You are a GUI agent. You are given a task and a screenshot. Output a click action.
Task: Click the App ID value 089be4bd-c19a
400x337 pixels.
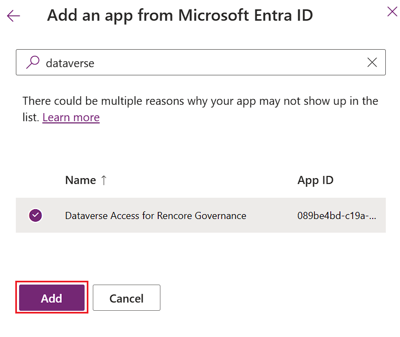[337, 216]
